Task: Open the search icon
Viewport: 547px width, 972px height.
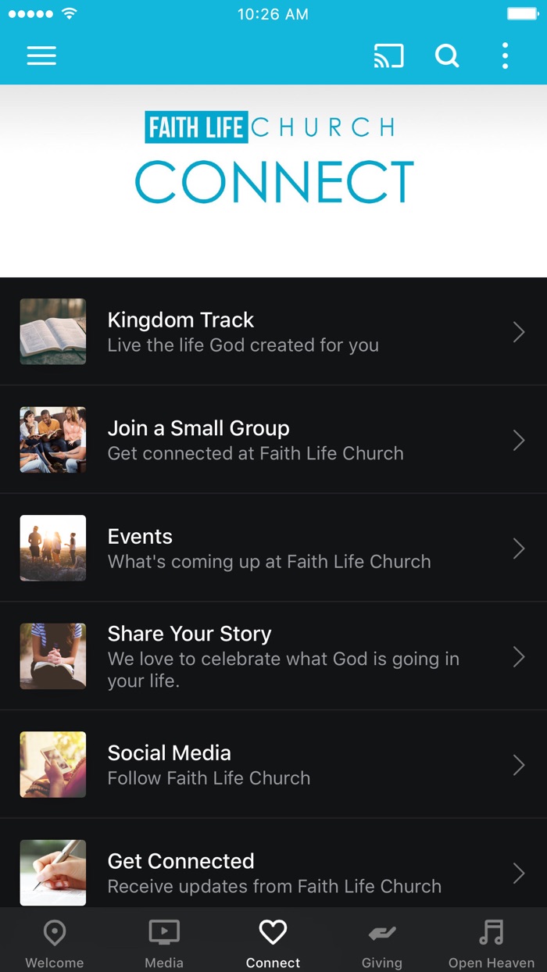Action: 447,55
